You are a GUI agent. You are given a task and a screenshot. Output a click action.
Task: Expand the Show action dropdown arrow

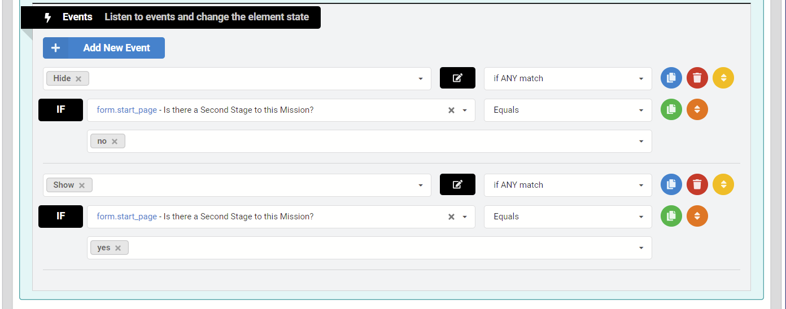(x=421, y=185)
